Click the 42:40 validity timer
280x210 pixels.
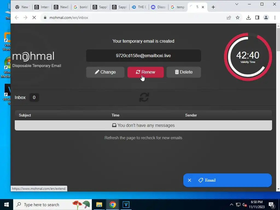point(248,57)
